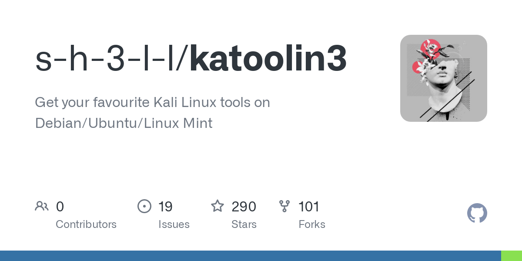Click the red flower on avatar
The image size is (522, 261).
(431, 49)
